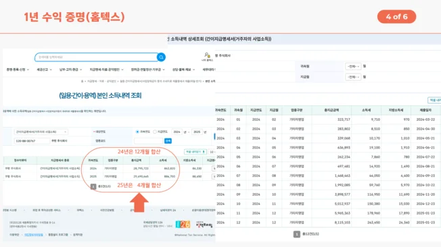Open the 지급월 전체 dropdown

tap(353, 77)
